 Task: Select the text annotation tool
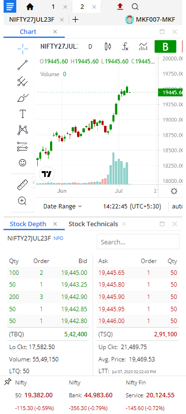point(23,114)
